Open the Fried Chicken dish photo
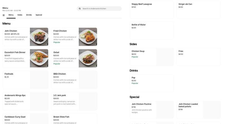The width and height of the screenshot is (249, 124). tap(88, 37)
